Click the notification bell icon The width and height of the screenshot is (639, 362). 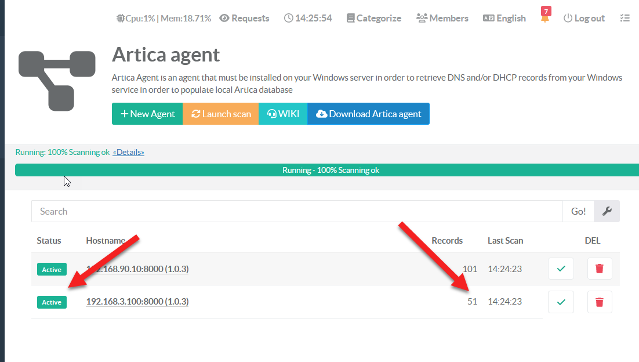544,18
